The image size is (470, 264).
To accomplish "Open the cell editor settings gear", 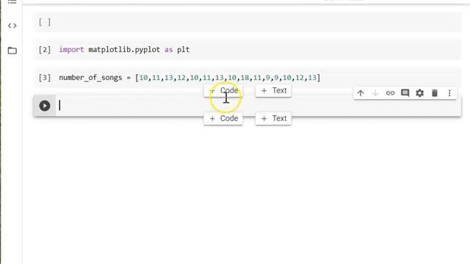I will click(x=419, y=93).
